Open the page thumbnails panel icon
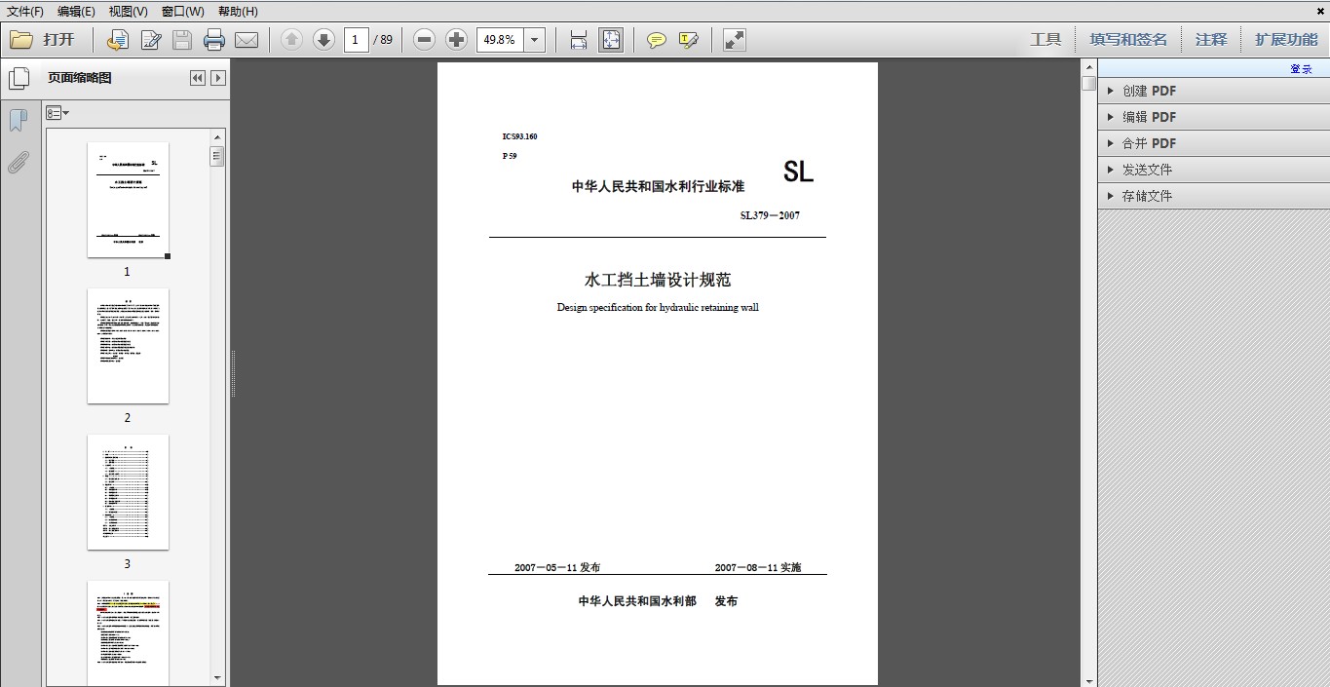This screenshot has height=687, width=1330. click(19, 78)
